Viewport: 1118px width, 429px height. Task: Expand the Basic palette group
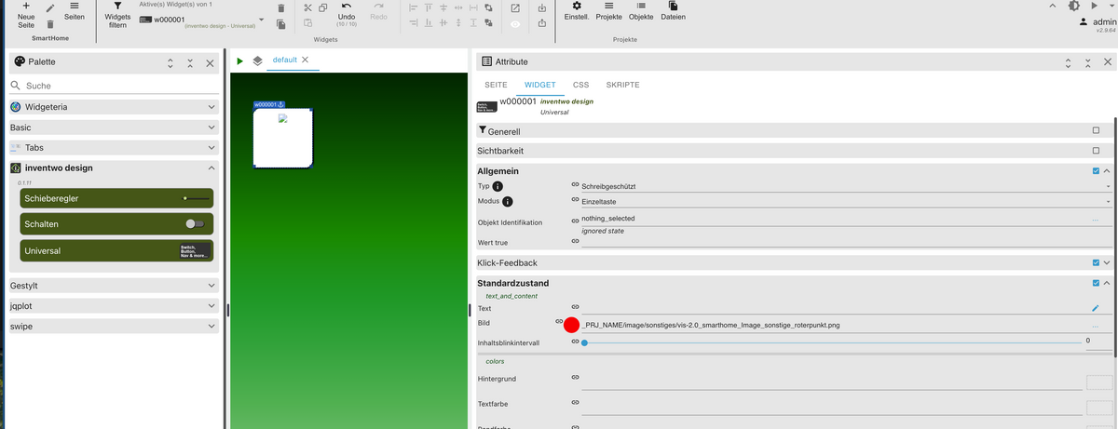pyautogui.click(x=211, y=127)
